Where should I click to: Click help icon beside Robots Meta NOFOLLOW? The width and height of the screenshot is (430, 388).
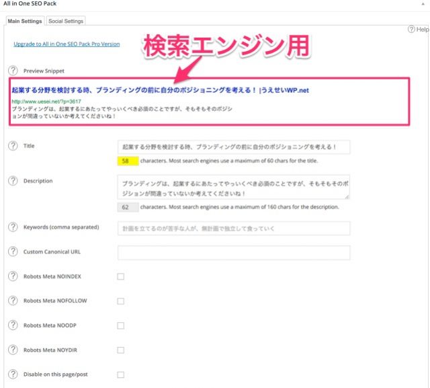coord(13,301)
